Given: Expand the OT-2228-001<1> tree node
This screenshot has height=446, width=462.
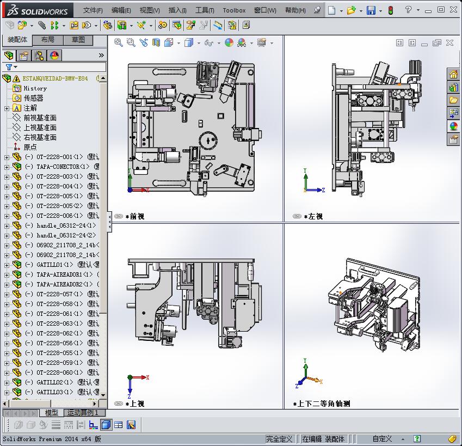Looking at the screenshot, I should click(x=7, y=157).
